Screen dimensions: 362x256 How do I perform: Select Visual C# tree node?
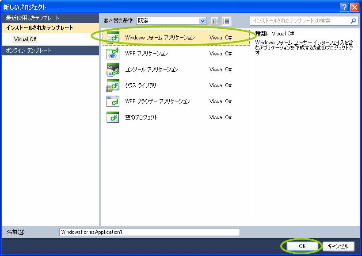[x=25, y=39]
